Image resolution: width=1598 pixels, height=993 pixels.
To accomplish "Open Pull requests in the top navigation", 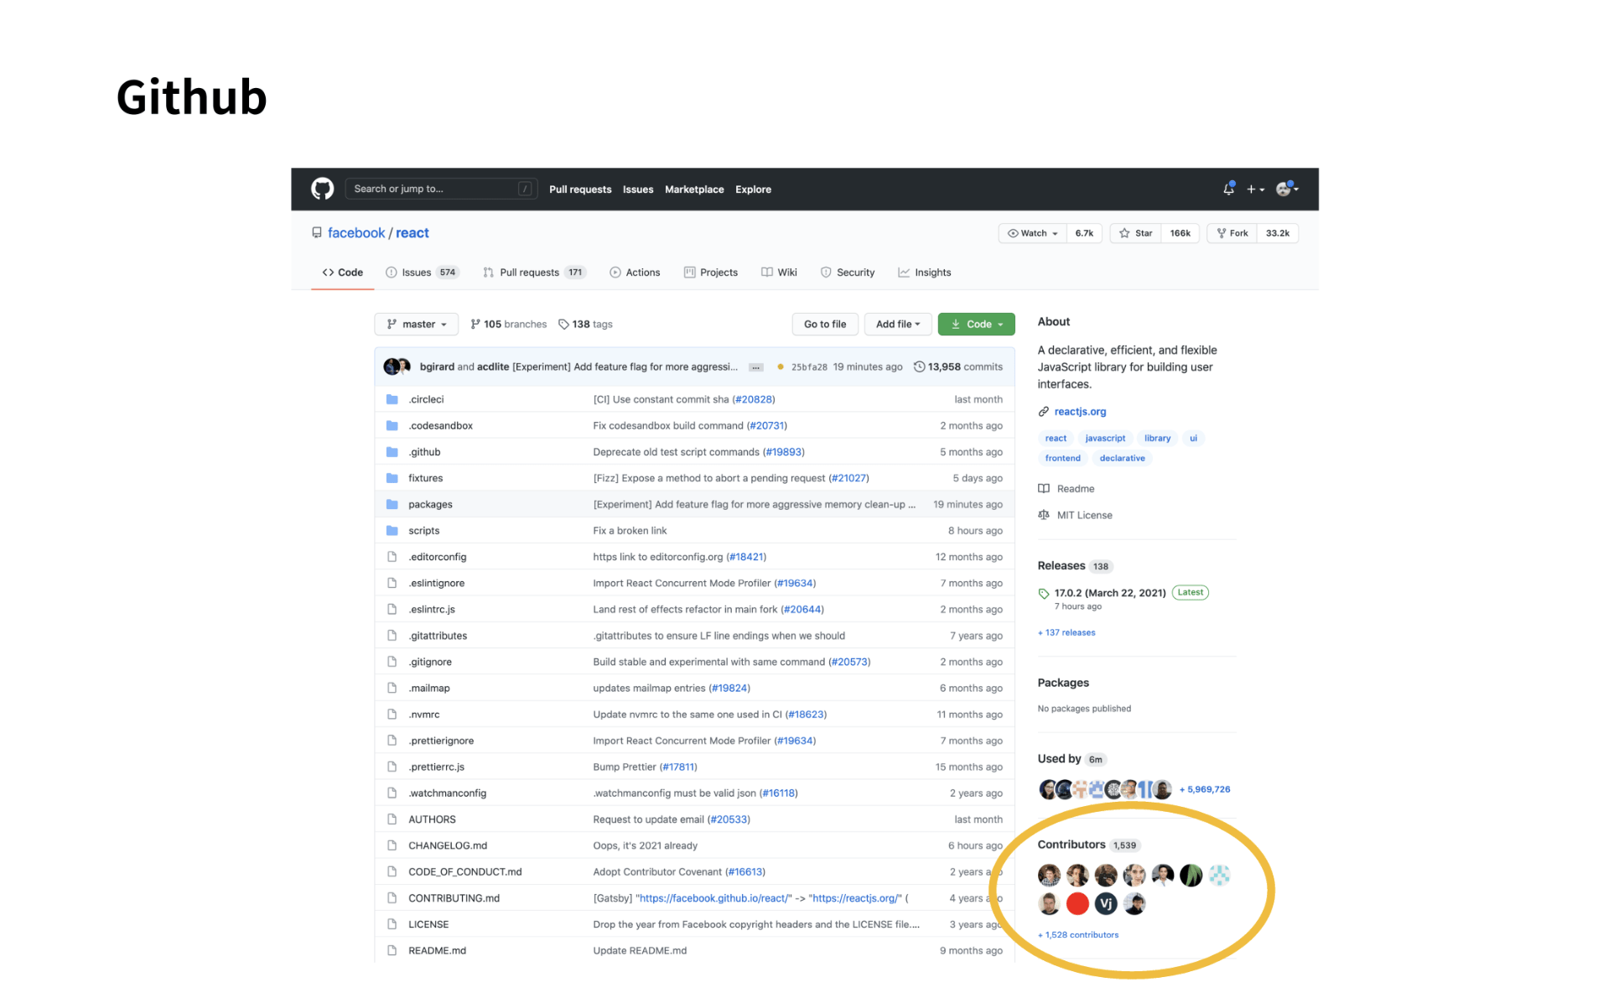I will click(579, 190).
